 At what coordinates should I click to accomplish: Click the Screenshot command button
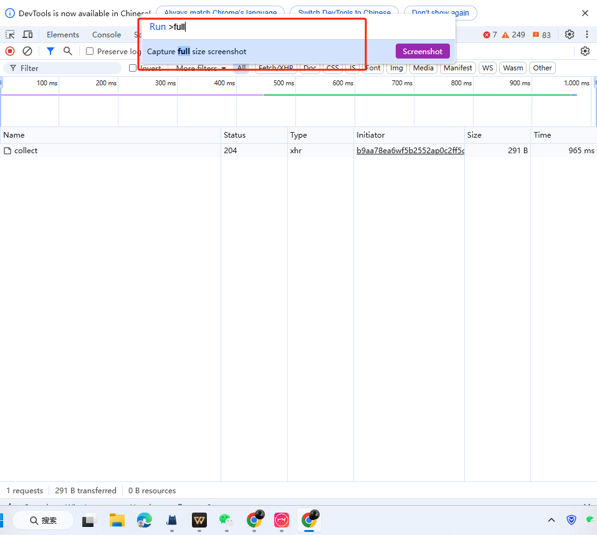point(423,51)
